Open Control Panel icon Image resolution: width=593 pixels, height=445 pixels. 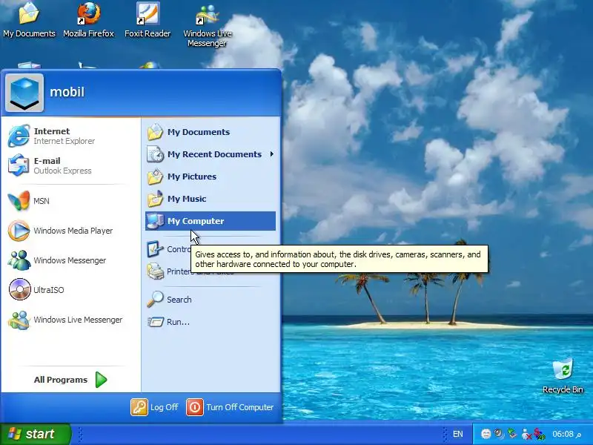155,249
